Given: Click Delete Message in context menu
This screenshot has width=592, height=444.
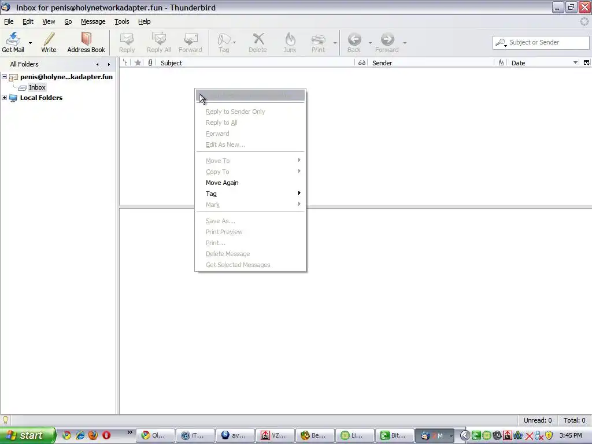Looking at the screenshot, I should 228,254.
